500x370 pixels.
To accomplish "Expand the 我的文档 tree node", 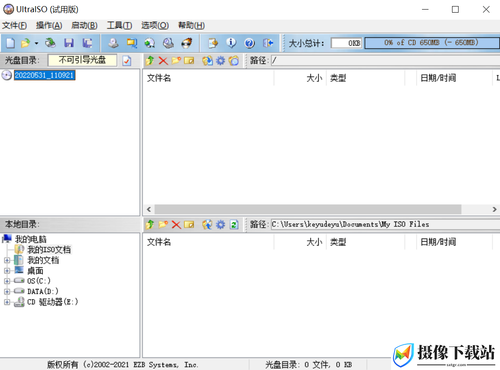I will click(7, 260).
